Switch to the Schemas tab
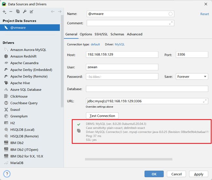This screenshot has height=180, width=212. (x=117, y=34)
